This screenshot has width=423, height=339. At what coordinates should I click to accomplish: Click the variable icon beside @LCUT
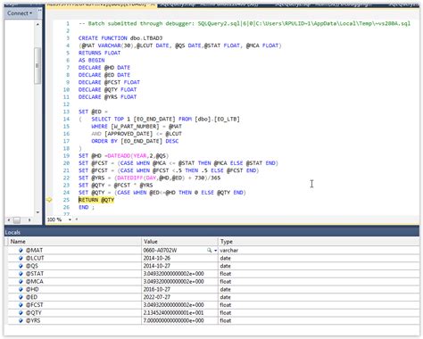(x=21, y=258)
